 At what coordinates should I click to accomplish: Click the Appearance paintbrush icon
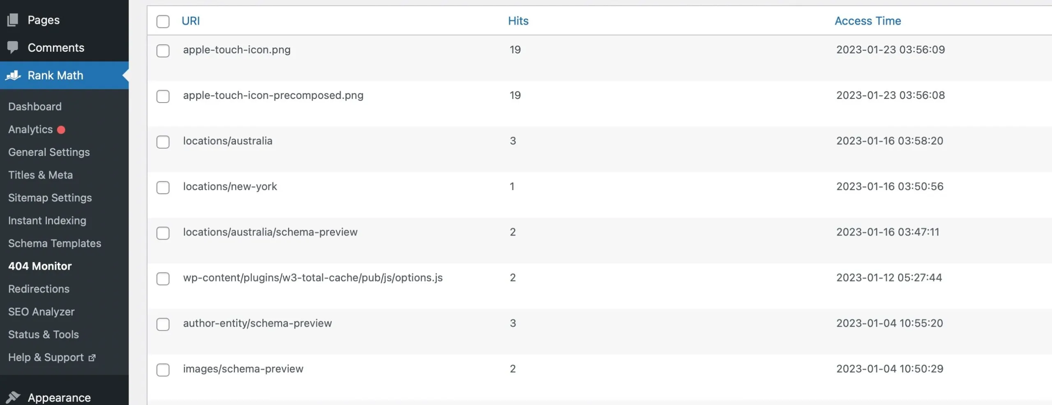tap(13, 397)
